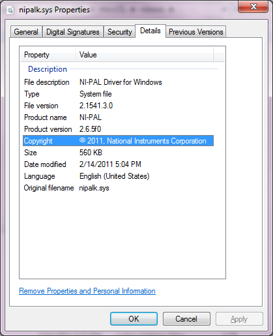Click the 2.6.5f0 product version value
This screenshot has height=336, width=273.
tap(90, 129)
